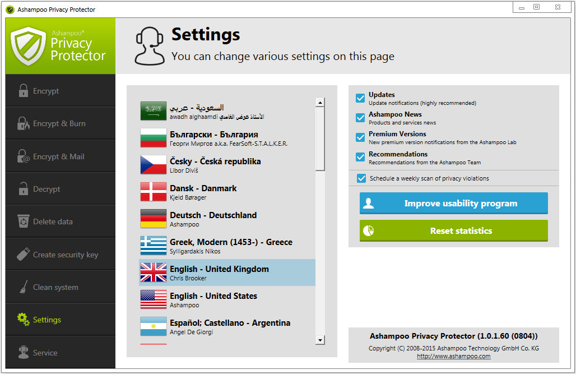Click the Delete data recycle bin icon
576x374 pixels.
coord(23,221)
